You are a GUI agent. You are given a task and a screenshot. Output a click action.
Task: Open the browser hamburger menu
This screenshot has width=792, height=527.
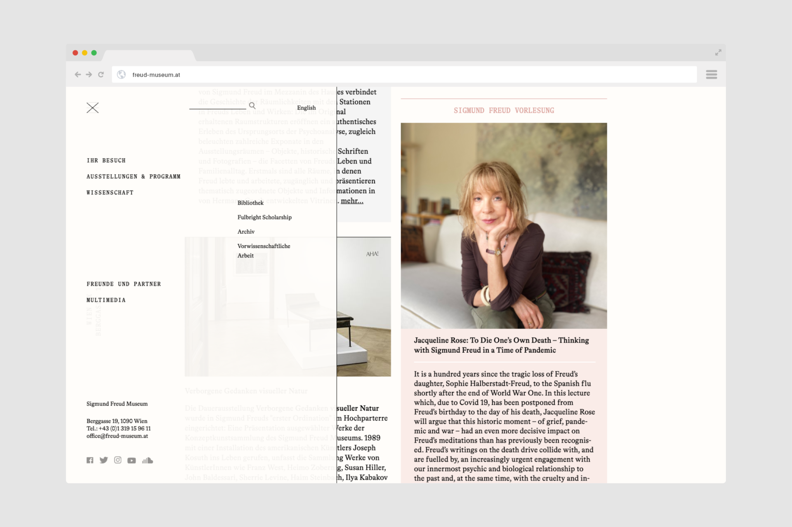point(711,75)
